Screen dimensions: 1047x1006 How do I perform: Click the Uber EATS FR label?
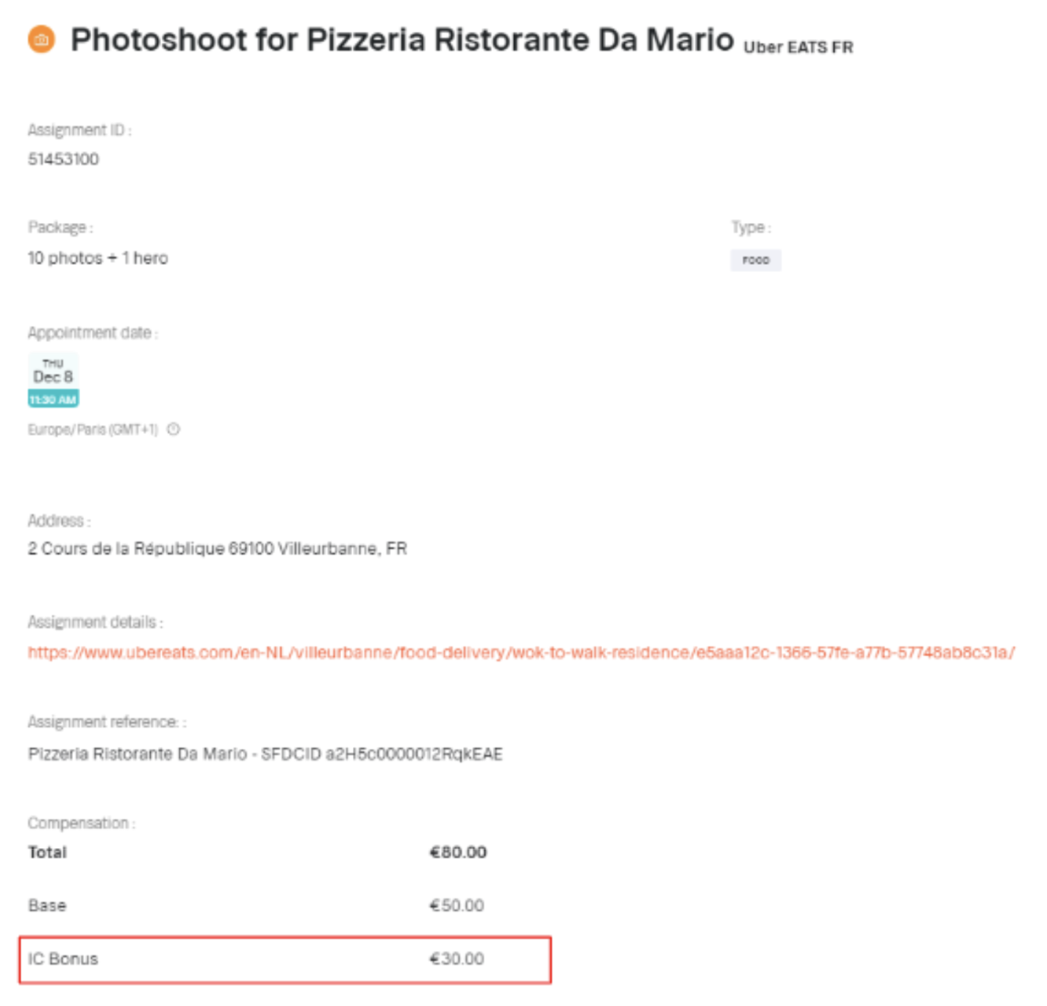tap(798, 48)
